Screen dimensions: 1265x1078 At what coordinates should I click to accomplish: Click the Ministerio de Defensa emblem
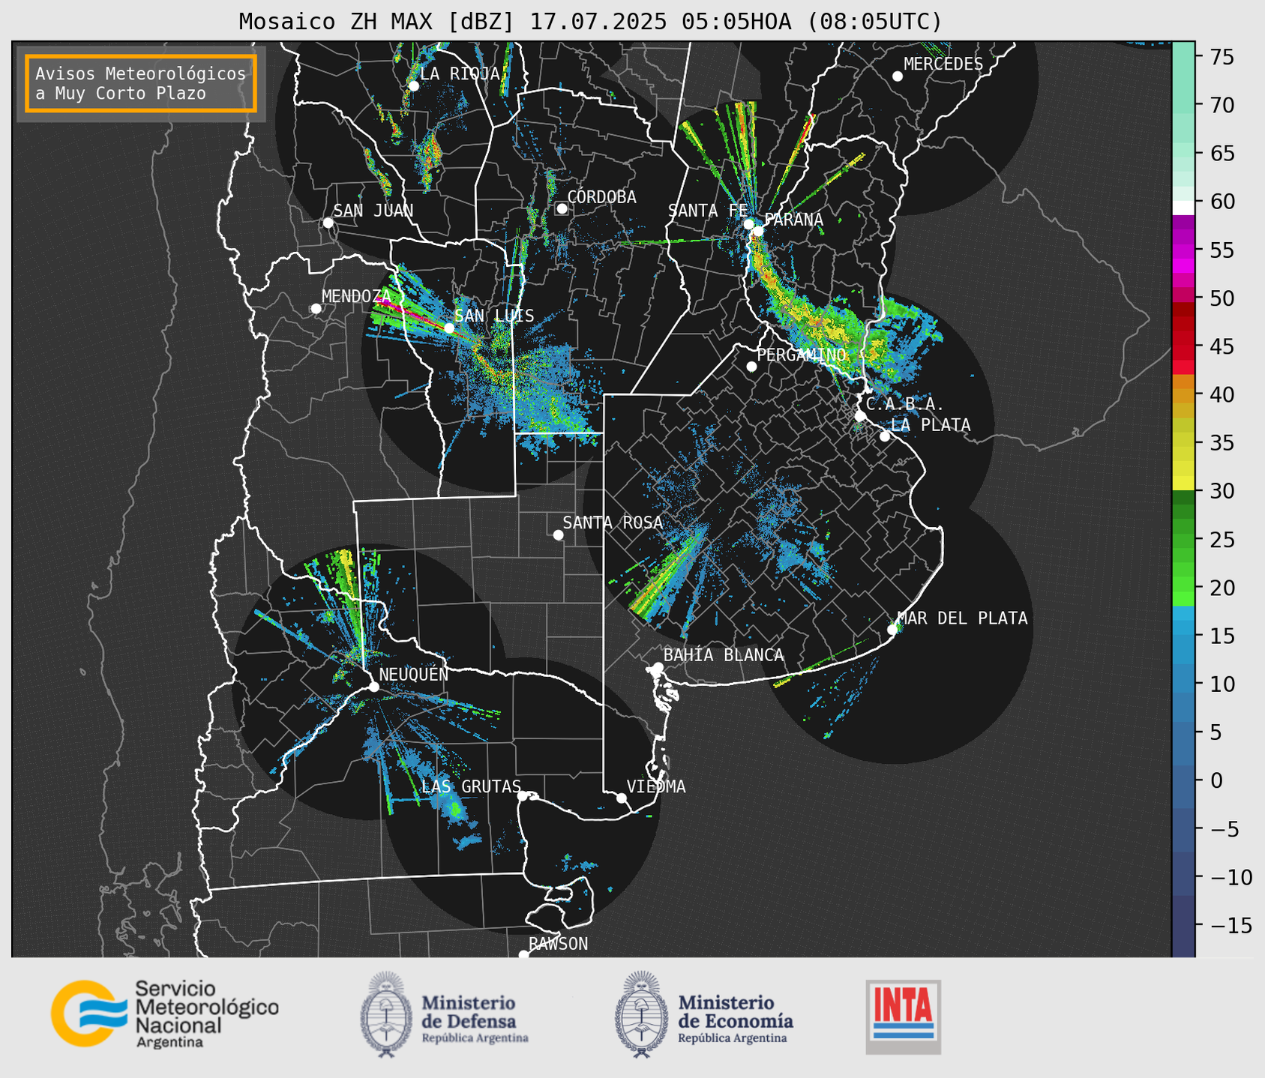point(386,1014)
